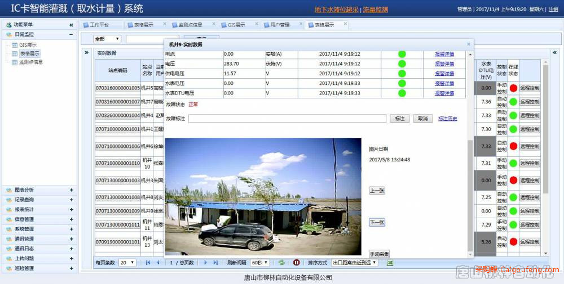Open the 地下水液位超采 header link
564x284 pixels.
[337, 10]
